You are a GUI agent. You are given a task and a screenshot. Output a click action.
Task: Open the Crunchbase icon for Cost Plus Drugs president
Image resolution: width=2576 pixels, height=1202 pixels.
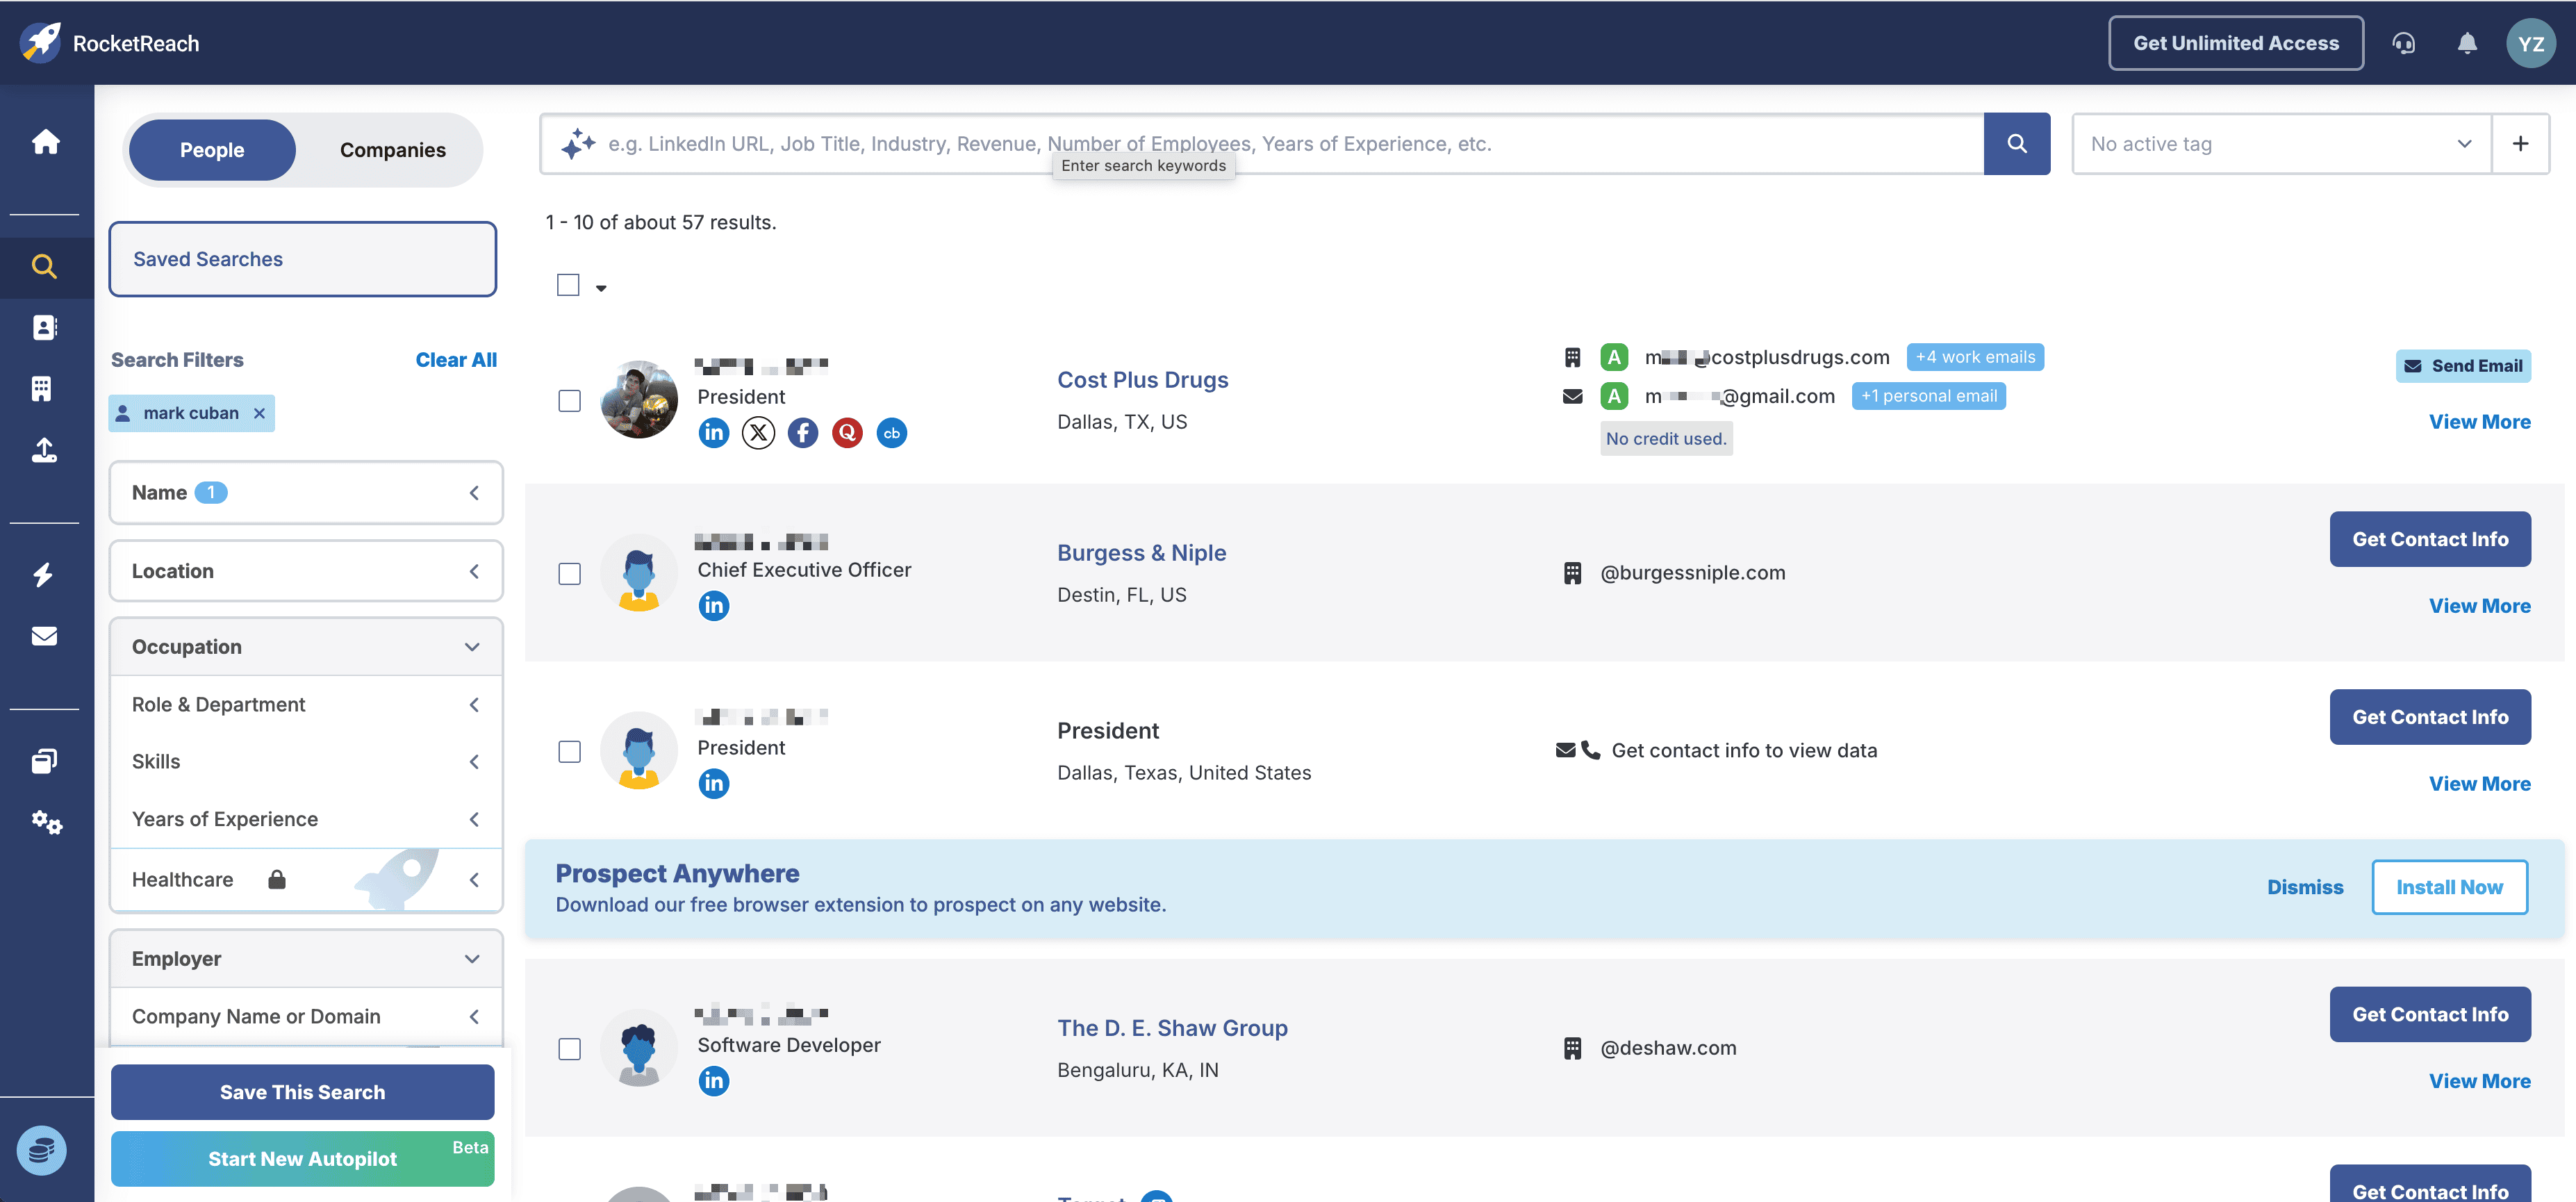891,433
